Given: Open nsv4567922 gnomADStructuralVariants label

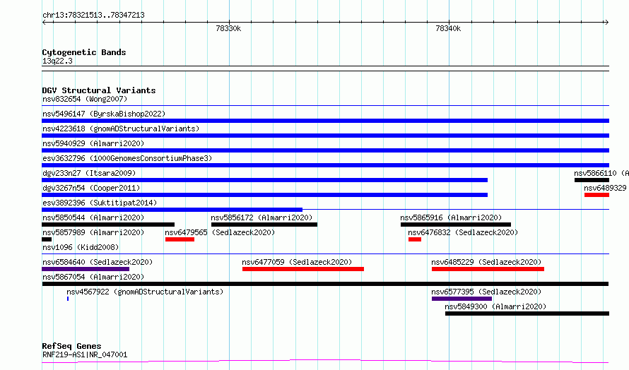Looking at the screenshot, I should click(145, 292).
